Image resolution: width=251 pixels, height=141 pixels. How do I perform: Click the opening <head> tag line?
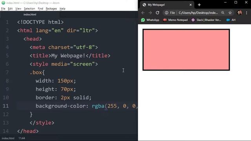pos(33,39)
